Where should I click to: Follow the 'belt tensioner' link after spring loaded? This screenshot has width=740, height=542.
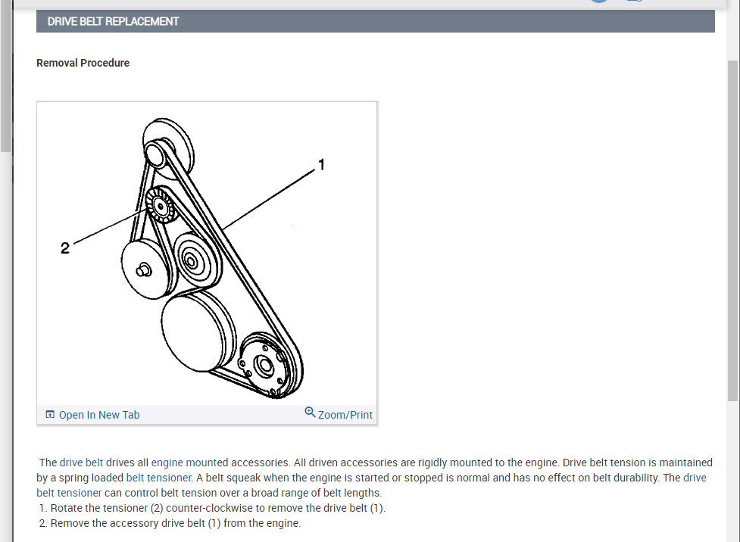[x=158, y=478]
